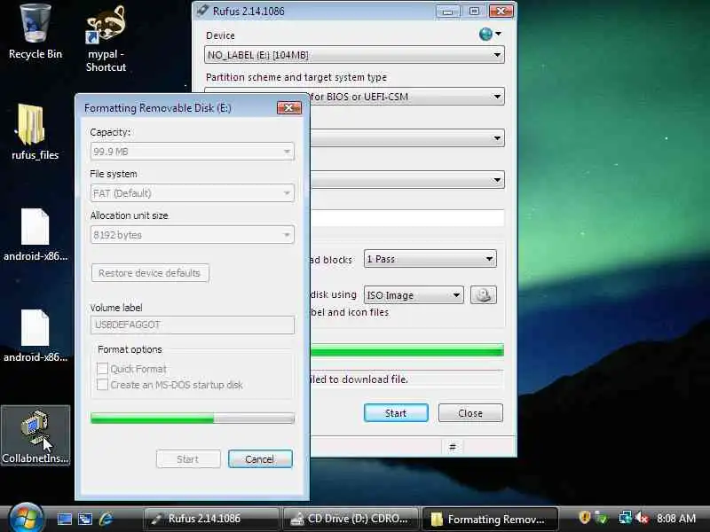
Task: Open the Recycle Bin desktop icon
Action: tap(35, 32)
